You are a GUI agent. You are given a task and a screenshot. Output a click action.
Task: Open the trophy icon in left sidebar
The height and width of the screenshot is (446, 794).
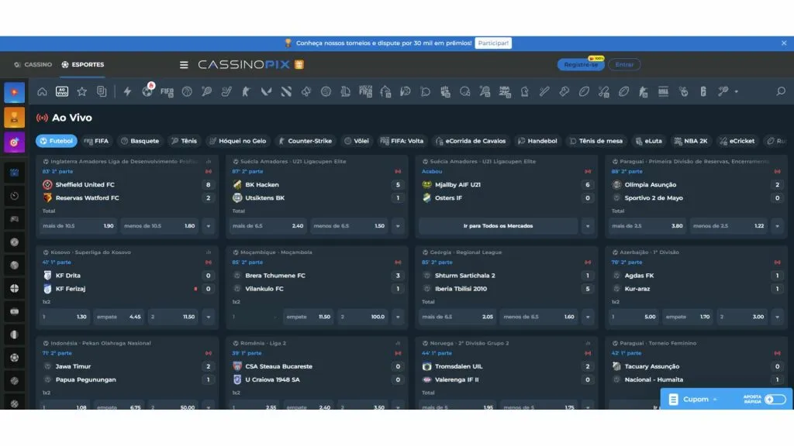(14, 118)
